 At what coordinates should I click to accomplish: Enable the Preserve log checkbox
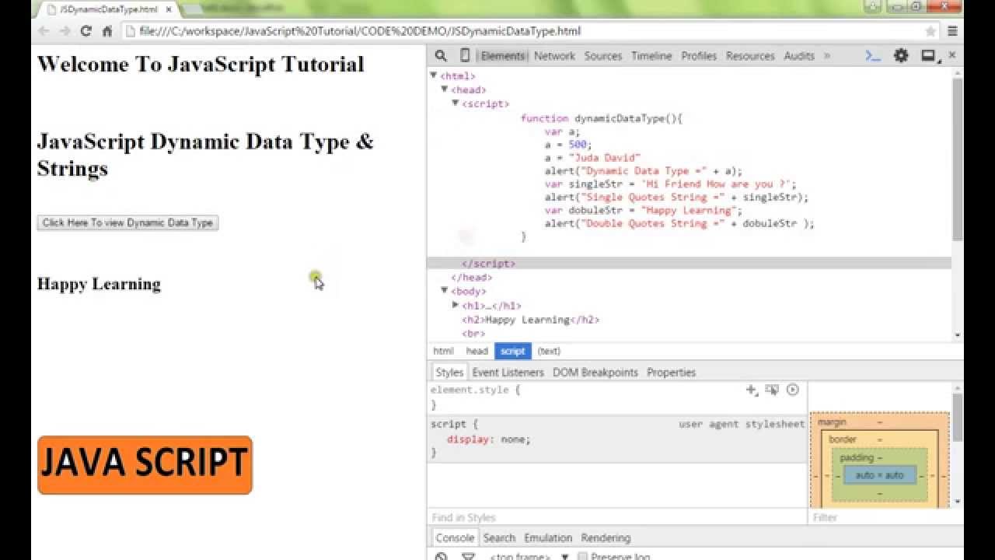coord(582,556)
